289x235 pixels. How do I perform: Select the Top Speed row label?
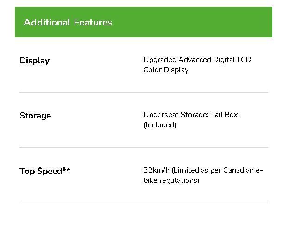point(41,171)
